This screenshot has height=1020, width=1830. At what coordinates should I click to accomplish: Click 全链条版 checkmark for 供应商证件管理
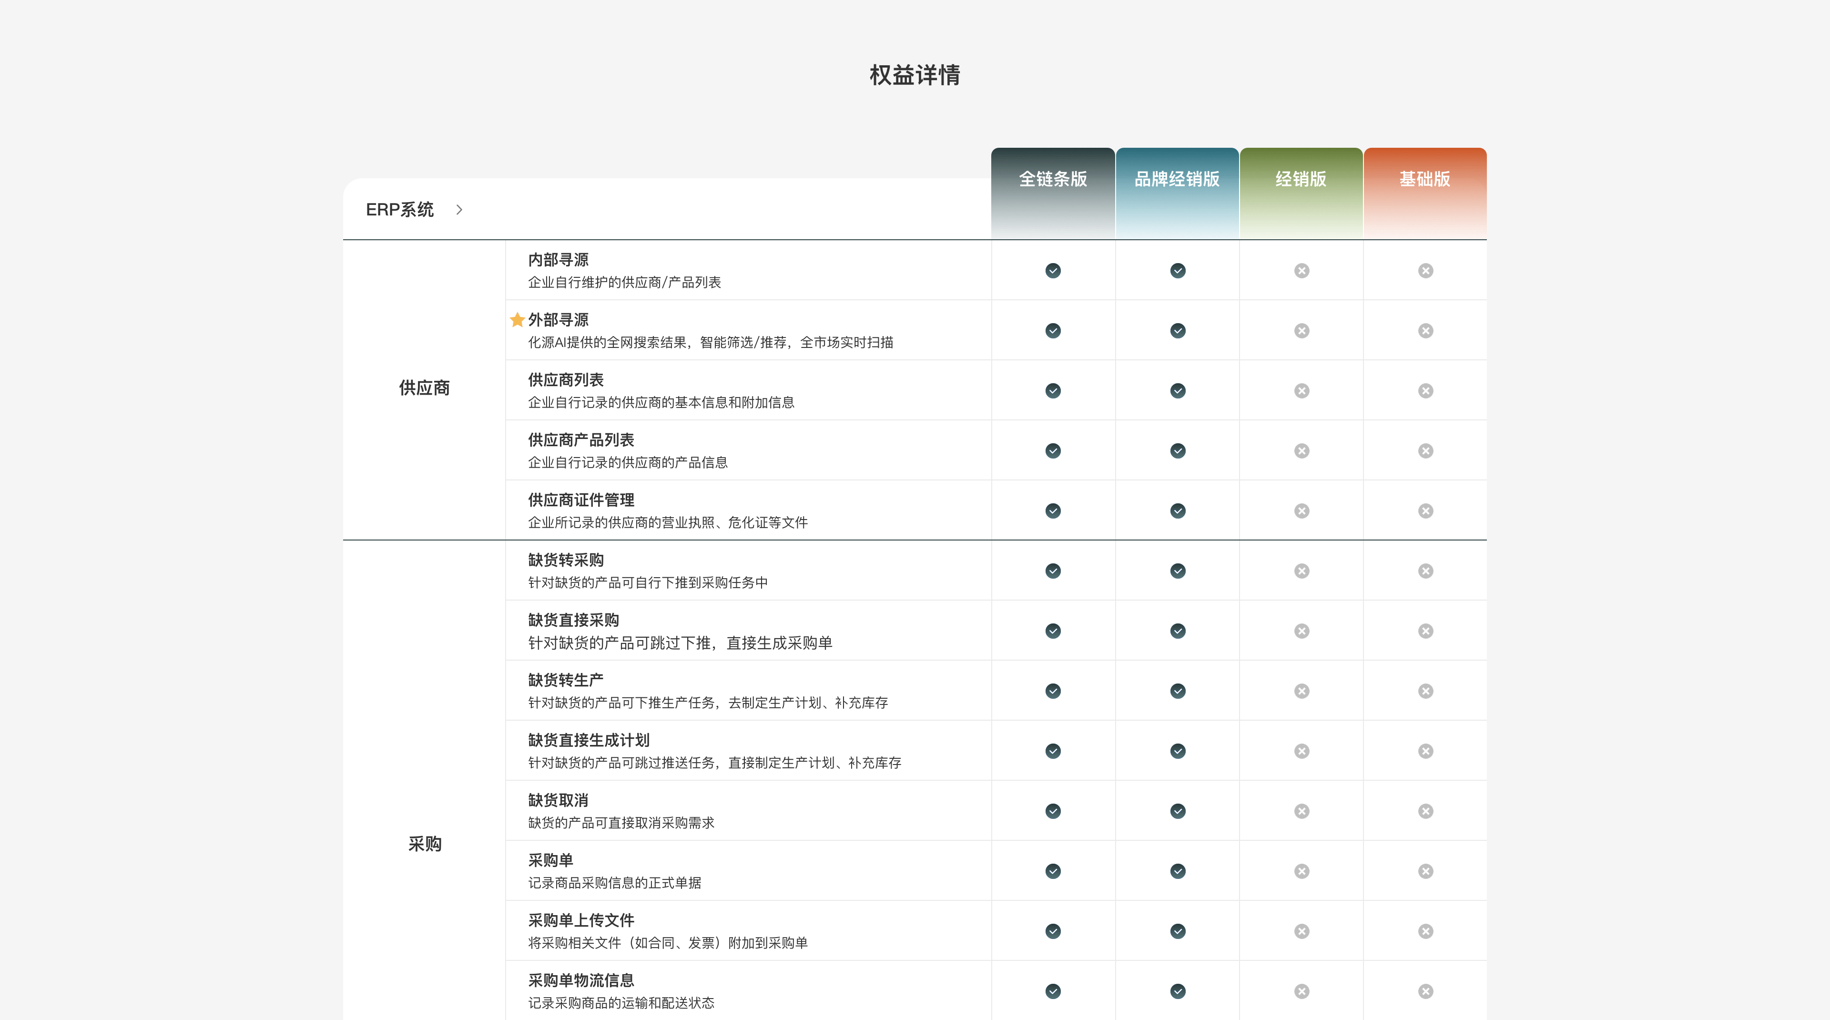click(x=1053, y=510)
